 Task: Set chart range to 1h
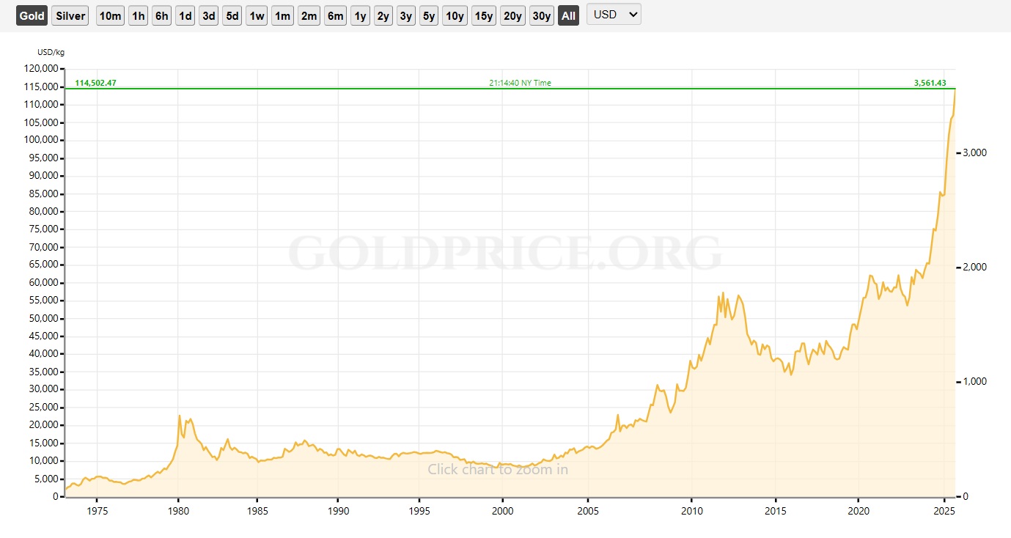pos(138,15)
